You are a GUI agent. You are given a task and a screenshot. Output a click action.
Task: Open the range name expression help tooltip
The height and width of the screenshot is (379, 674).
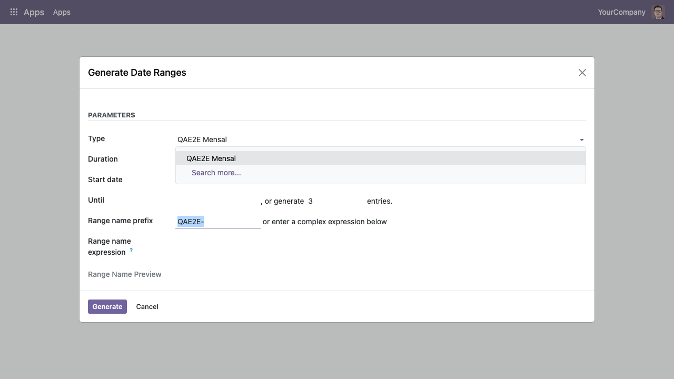[131, 250]
